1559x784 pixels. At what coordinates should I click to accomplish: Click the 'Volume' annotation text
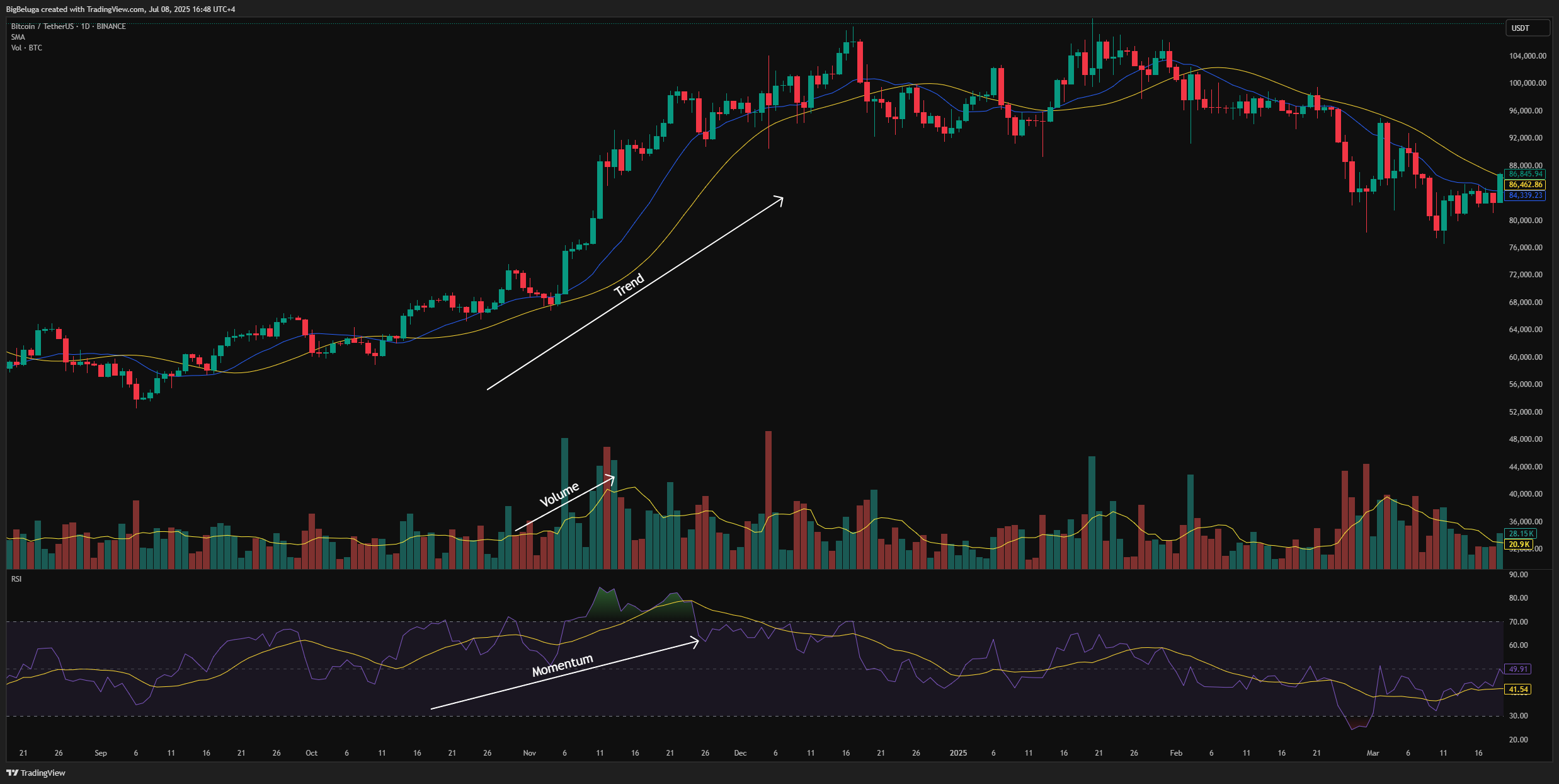[559, 495]
